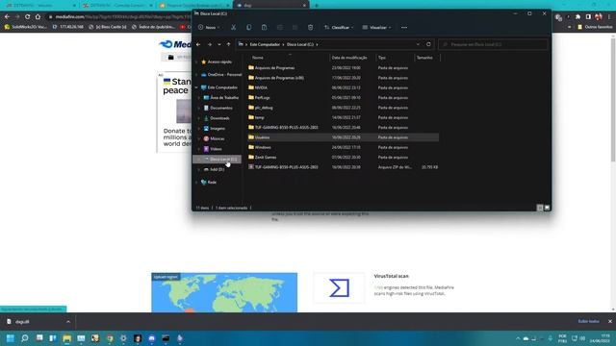
Task: Click the File Explorer taskbar icon
Action: tap(66, 338)
